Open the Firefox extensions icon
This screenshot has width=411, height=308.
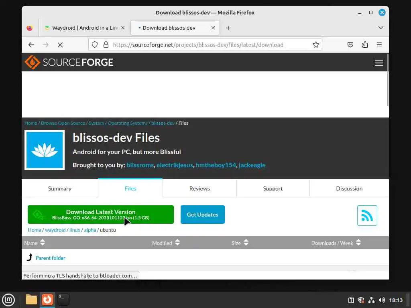[x=365, y=45]
